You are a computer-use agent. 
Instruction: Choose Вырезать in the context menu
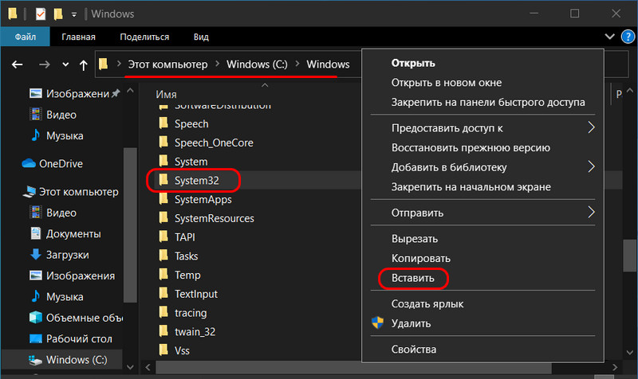pyautogui.click(x=482, y=238)
